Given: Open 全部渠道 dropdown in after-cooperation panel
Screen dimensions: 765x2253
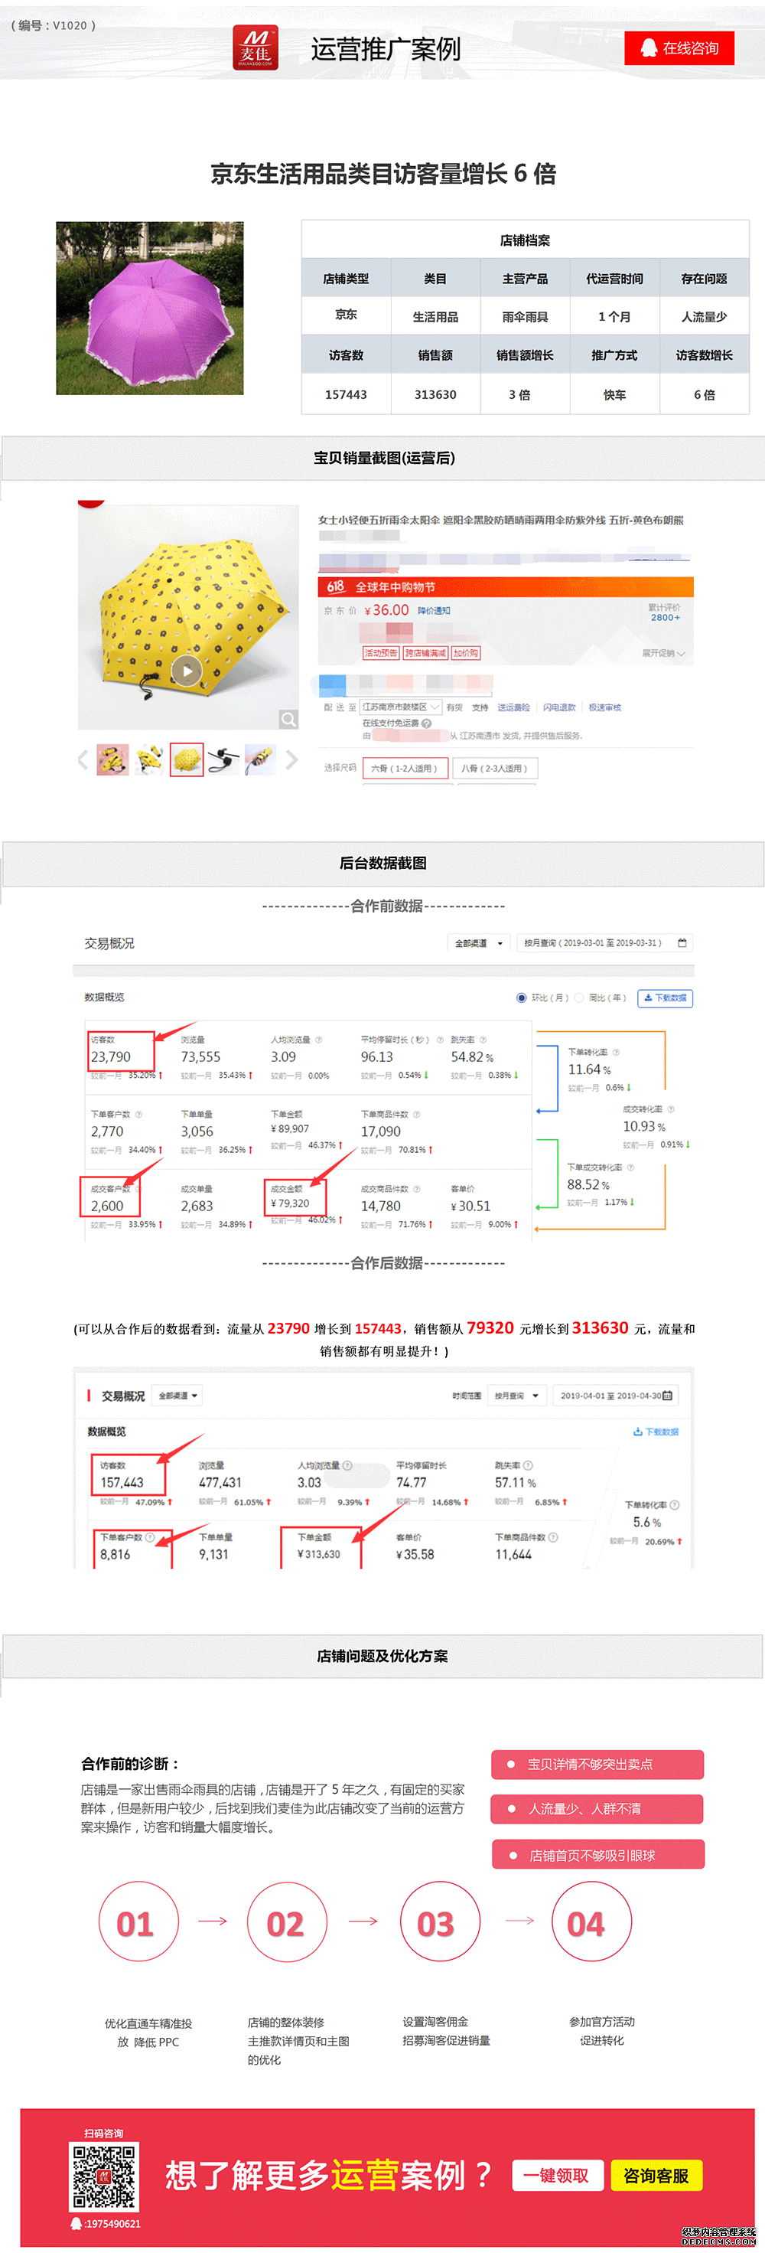Looking at the screenshot, I should pos(177,1395).
